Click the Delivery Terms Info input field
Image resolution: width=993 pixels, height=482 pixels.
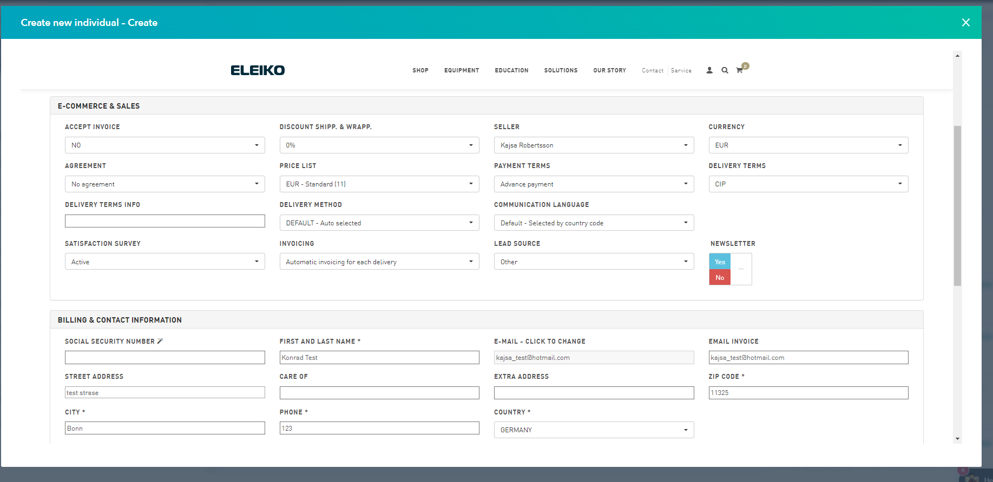pyautogui.click(x=165, y=221)
